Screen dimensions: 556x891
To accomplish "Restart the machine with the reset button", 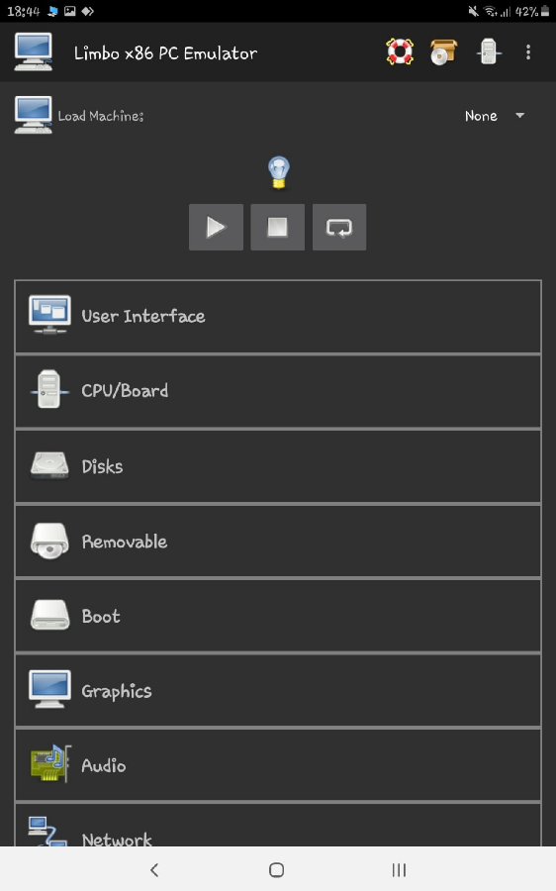I will point(339,228).
